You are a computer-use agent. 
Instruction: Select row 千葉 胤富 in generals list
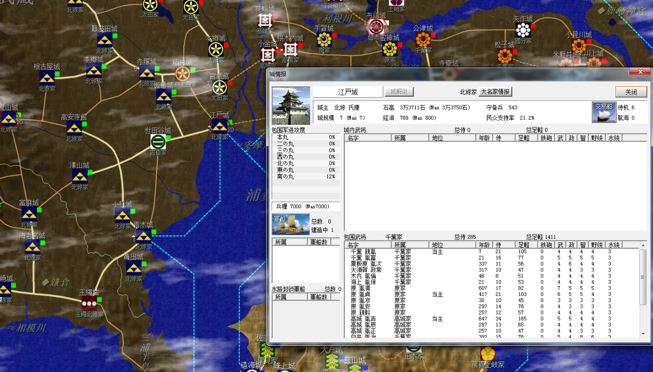pos(491,258)
